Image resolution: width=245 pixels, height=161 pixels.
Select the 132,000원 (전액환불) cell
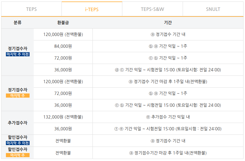[x=63, y=117]
